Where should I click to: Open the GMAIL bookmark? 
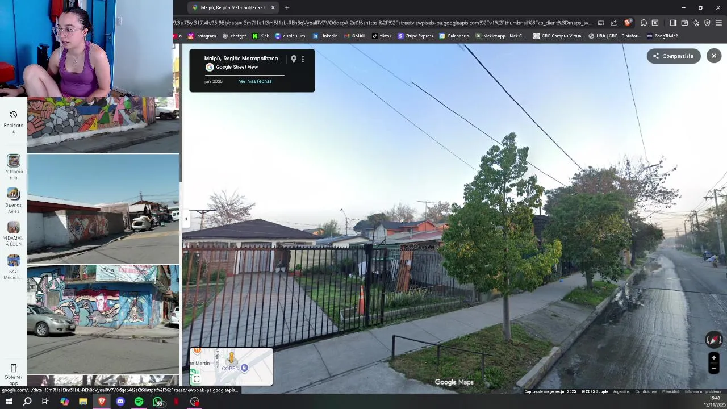pos(354,36)
